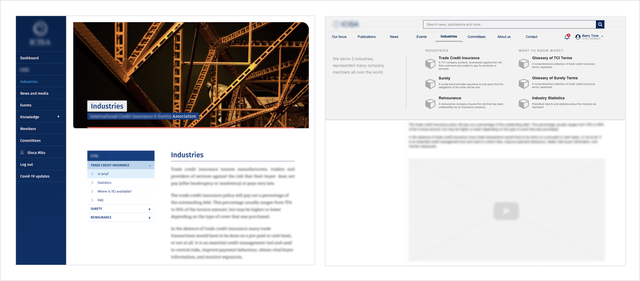Focus the search news and publications field
This screenshot has width=640, height=281.
(x=509, y=24)
